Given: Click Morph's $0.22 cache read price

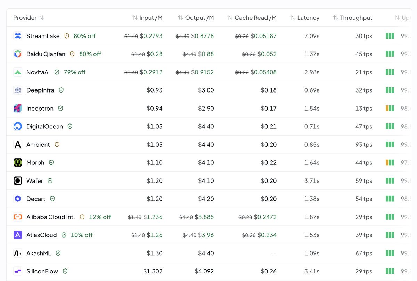Looking at the screenshot, I should click(x=269, y=162).
